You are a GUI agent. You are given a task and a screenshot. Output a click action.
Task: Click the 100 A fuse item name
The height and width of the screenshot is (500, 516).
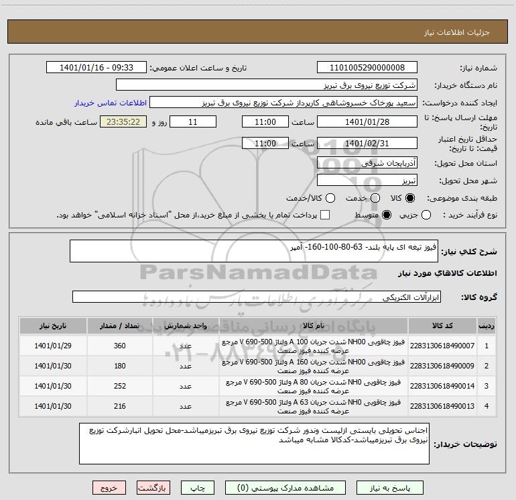click(314, 346)
